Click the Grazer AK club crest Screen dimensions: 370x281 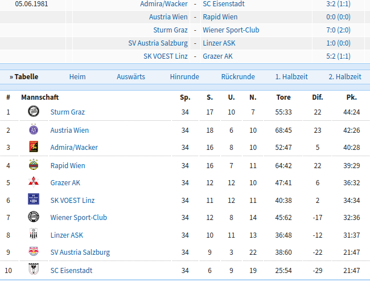(x=34, y=182)
